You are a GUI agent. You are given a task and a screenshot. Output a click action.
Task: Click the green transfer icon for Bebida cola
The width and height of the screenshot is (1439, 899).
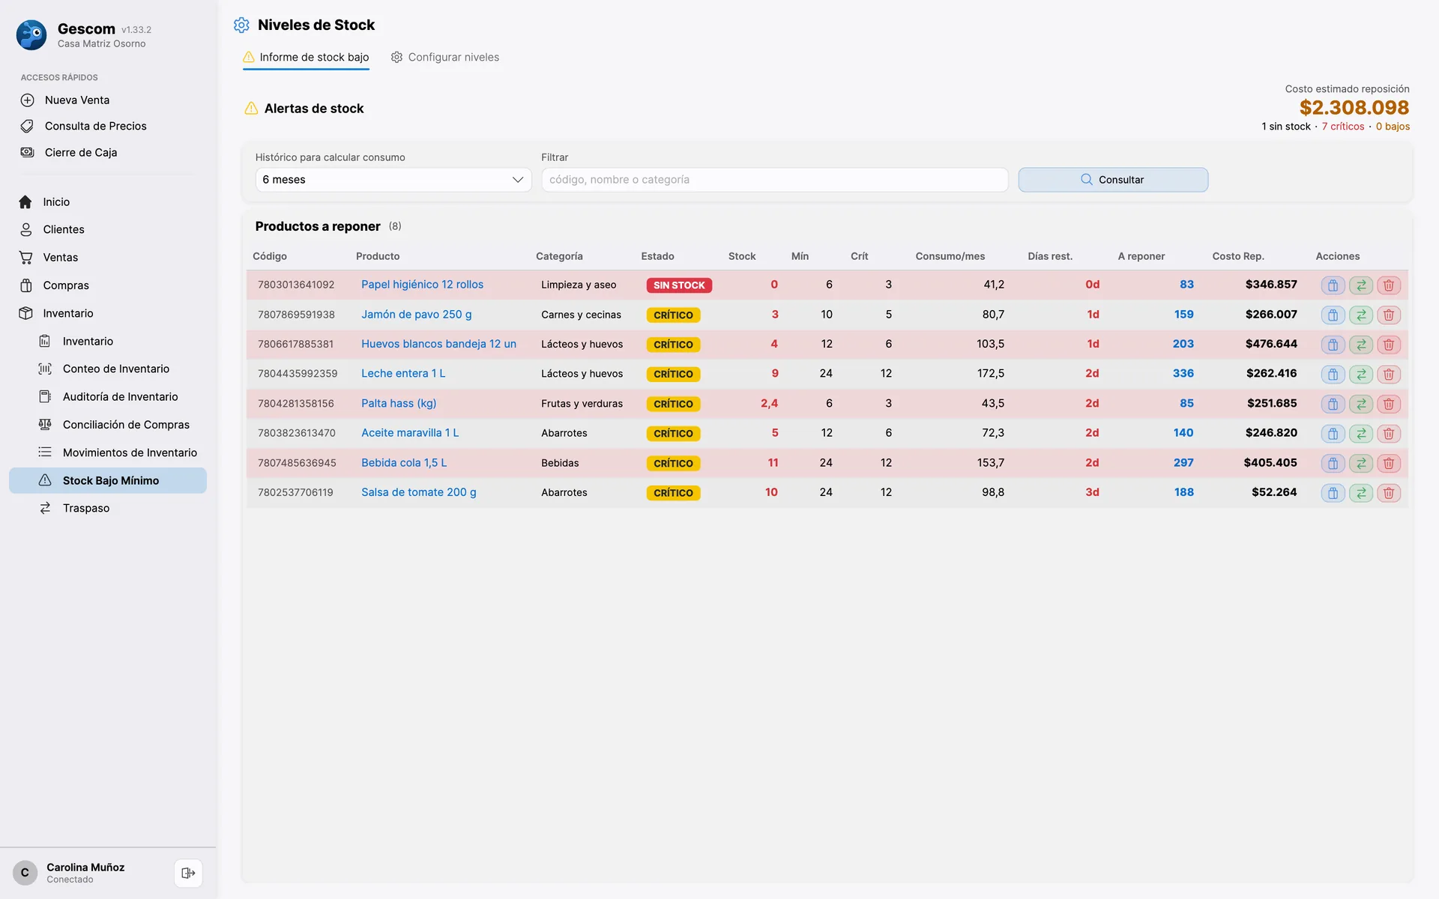[1361, 463]
